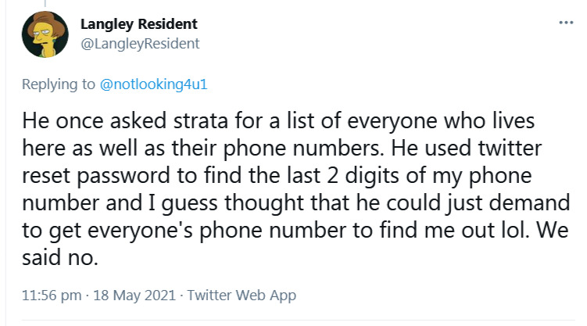Image resolution: width=587 pixels, height=326 pixels.
Task: Visit the @notlooking4u1 profile link
Action: pyautogui.click(x=153, y=84)
